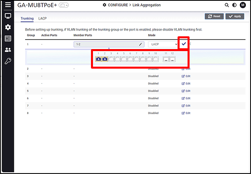Click the Apply button

pyautogui.click(x=235, y=16)
